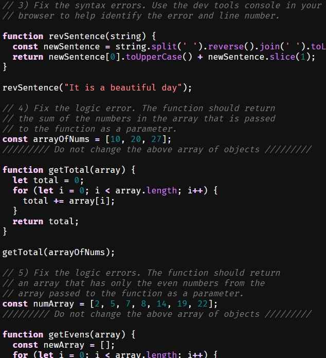Click the 'return total;' line

point(46,221)
